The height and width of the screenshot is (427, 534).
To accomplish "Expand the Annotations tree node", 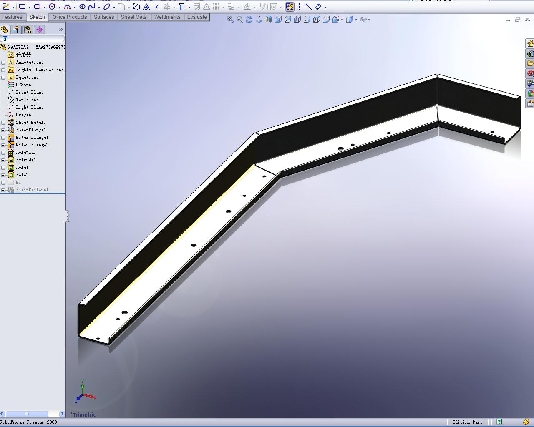I will pyautogui.click(x=3, y=63).
